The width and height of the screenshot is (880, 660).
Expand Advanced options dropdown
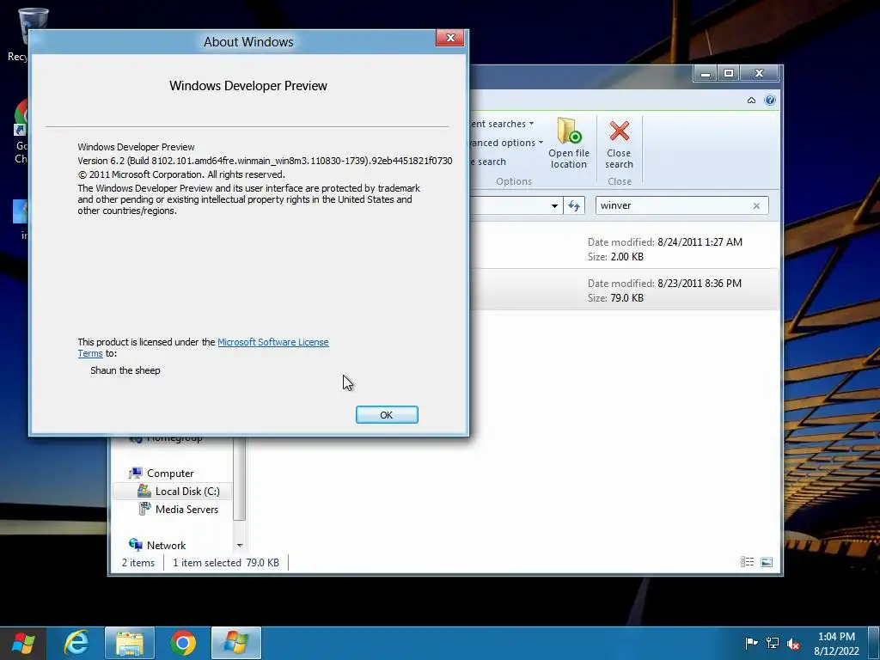coord(541,143)
